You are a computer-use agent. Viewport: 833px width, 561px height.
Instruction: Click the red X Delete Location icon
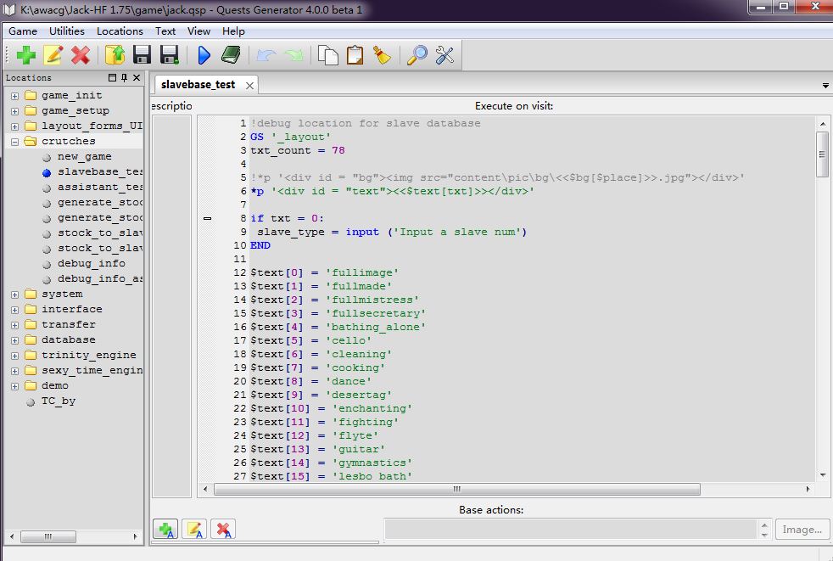[x=81, y=55]
